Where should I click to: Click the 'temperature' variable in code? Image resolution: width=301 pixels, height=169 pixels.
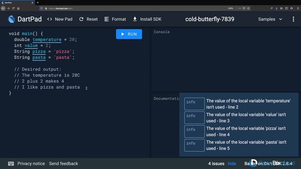(x=47, y=39)
